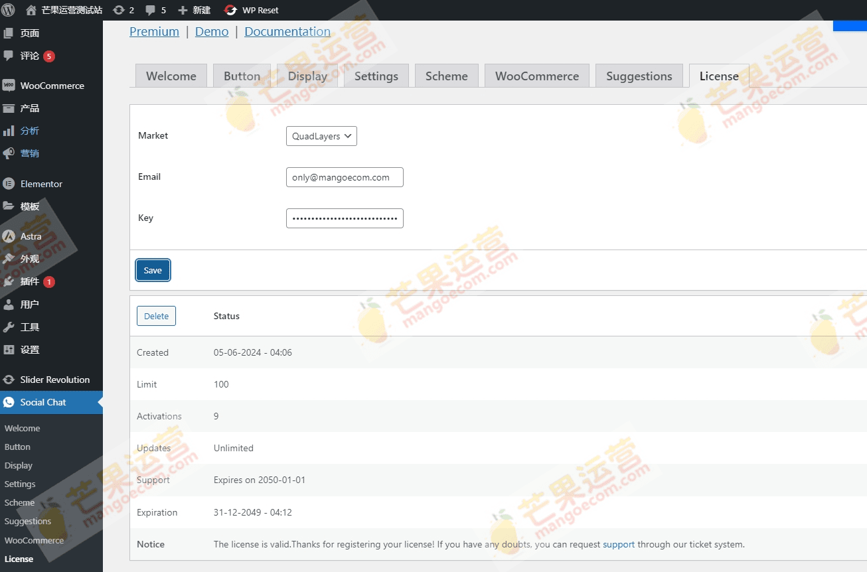This screenshot has height=572, width=867.
Task: Click the Status column header
Action: (x=226, y=316)
